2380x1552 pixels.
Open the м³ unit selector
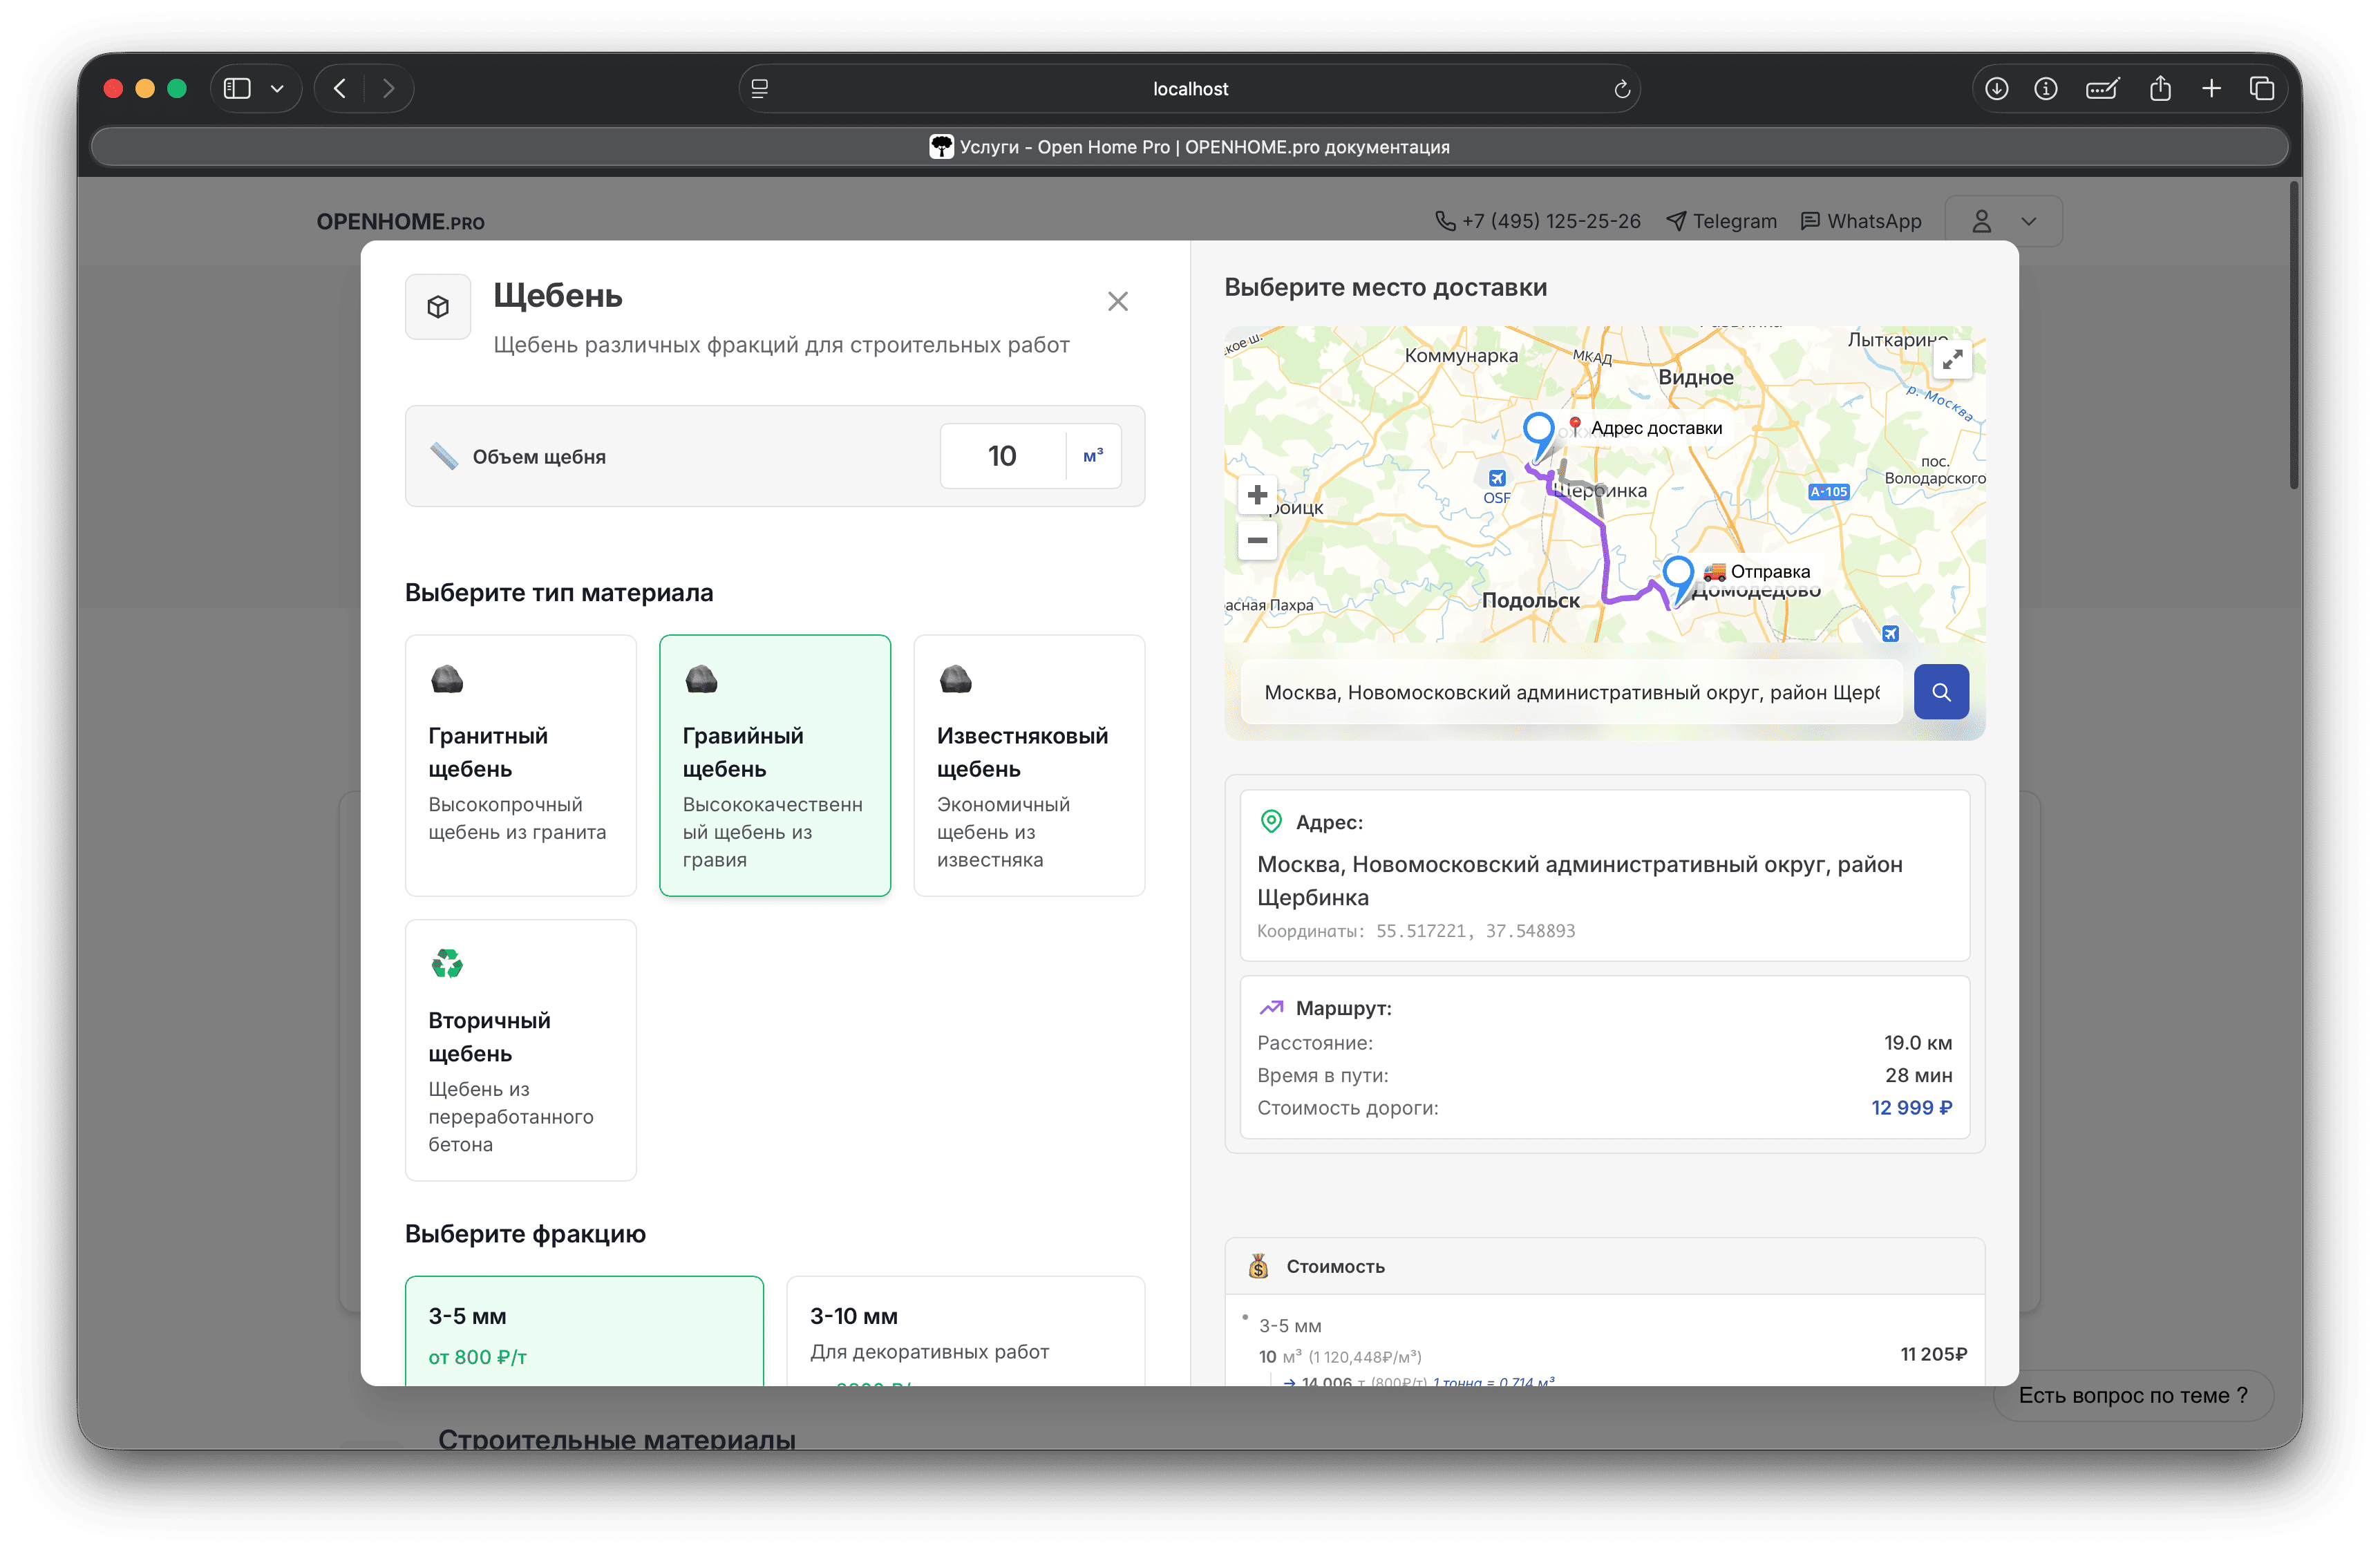1093,456
